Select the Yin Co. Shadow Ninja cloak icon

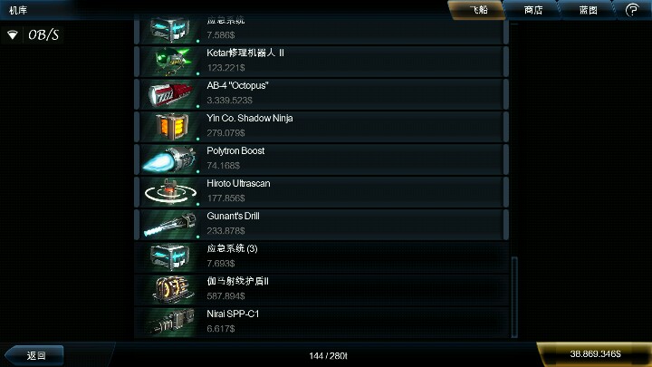tap(170, 126)
